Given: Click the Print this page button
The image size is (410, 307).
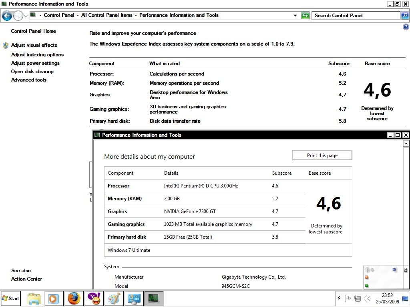Looking at the screenshot, I should pyautogui.click(x=322, y=155).
